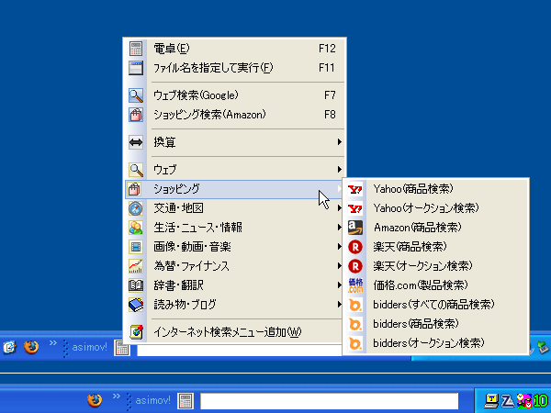Screen dimensions: 551x413
Task: Expand the 辞書・翻訳 submenu
Action: coord(234,285)
